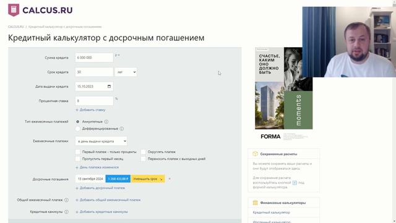Click the CALCUS.RU calculator logo icon
This screenshot has height=223, width=396.
pyautogui.click(x=14, y=10)
